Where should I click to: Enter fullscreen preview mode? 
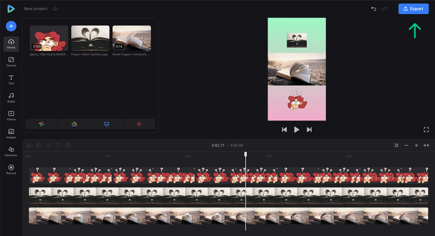click(426, 130)
